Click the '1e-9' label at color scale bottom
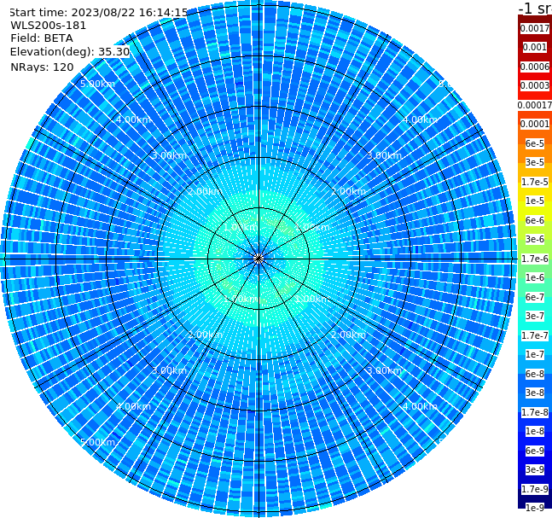 pos(535,508)
